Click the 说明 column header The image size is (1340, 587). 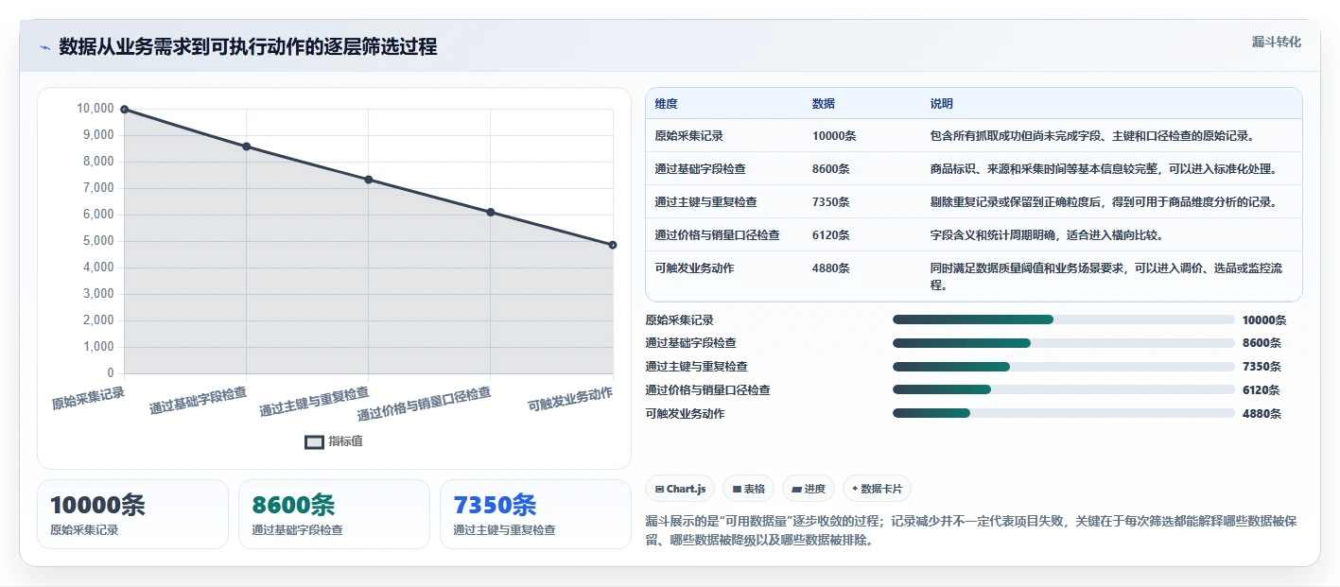coord(942,104)
